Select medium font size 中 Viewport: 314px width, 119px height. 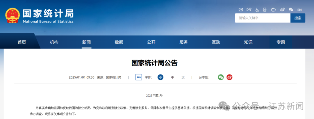pos(172,77)
